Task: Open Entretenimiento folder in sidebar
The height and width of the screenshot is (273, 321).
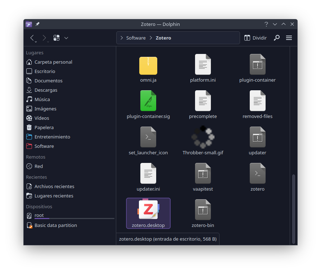Action: (x=69, y=137)
